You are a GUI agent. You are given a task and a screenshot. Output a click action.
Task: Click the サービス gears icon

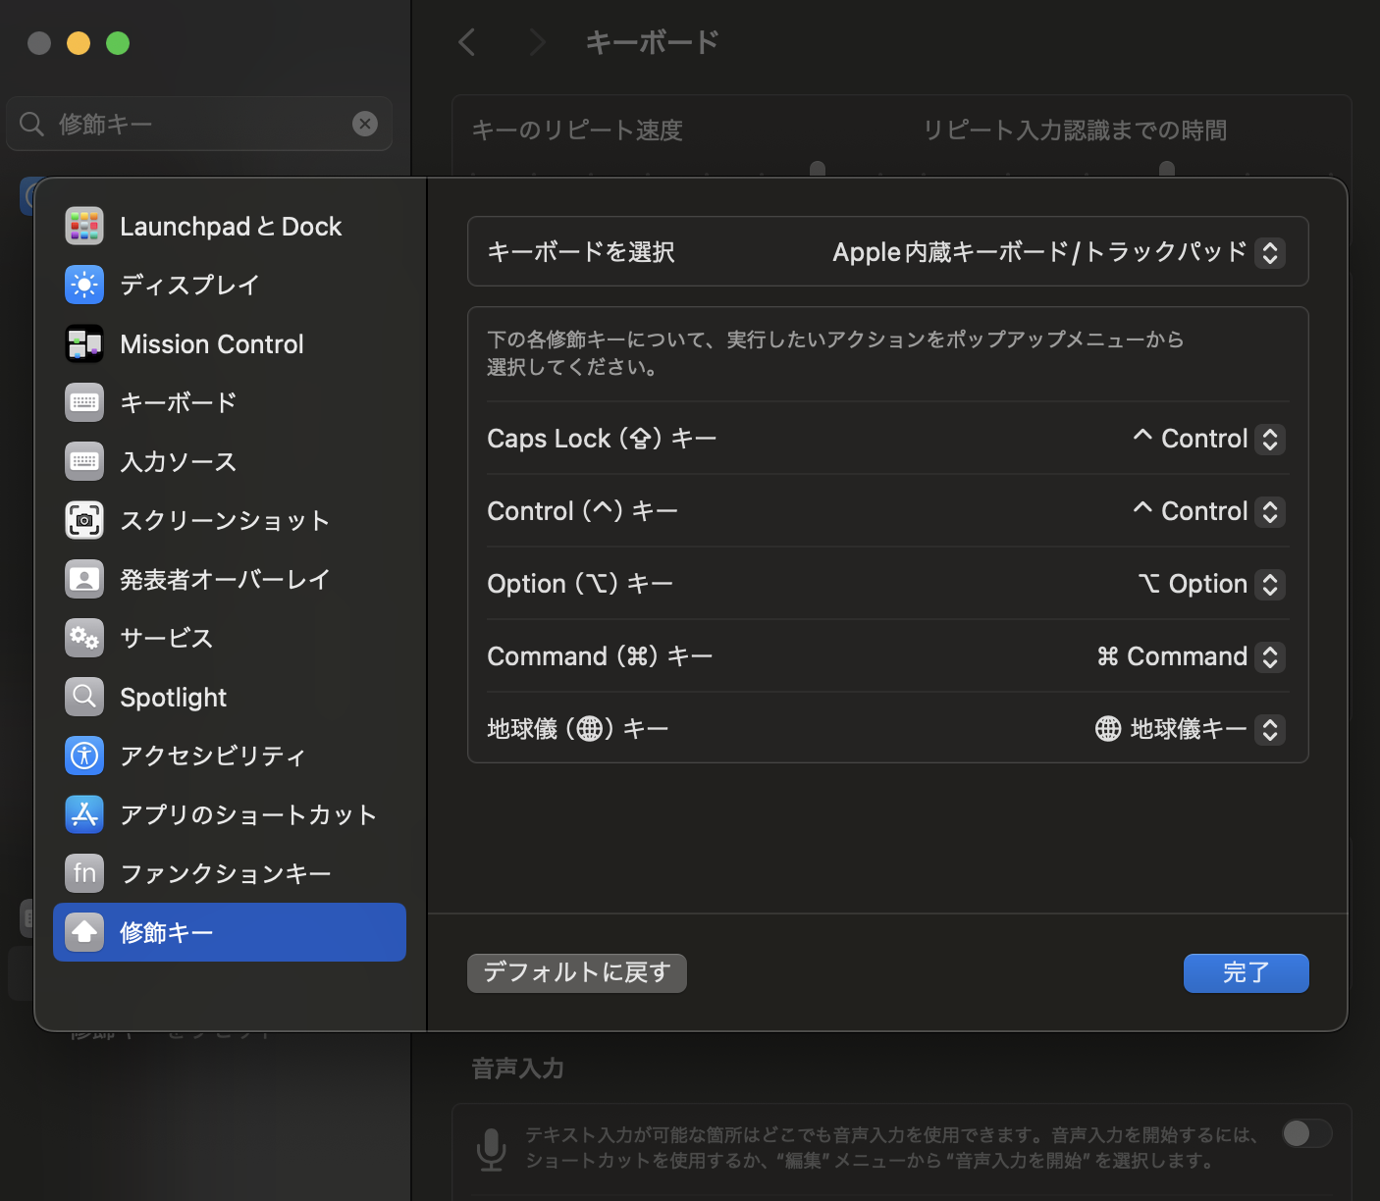click(84, 638)
